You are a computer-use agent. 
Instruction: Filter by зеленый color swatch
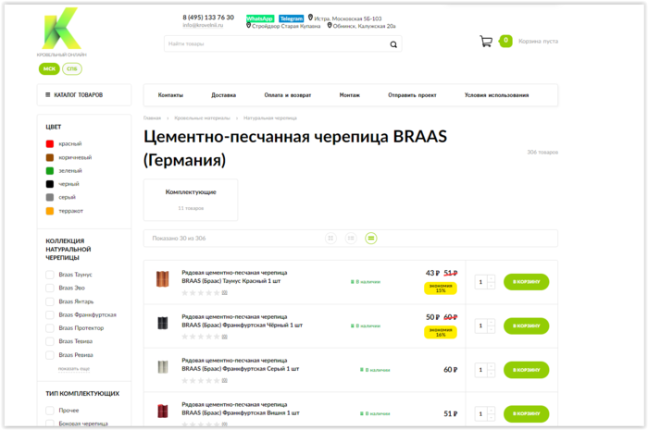(50, 170)
